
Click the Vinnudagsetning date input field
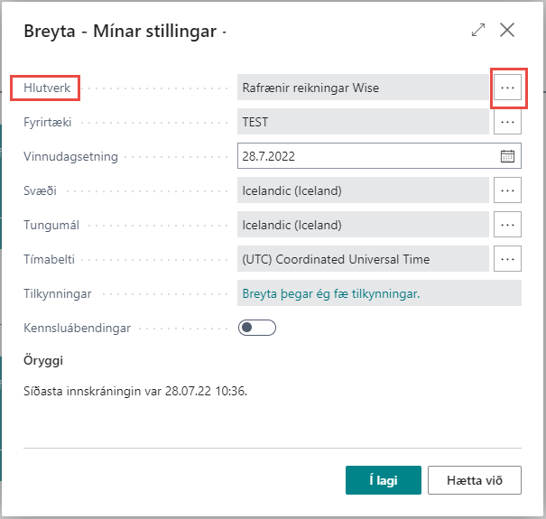(x=366, y=156)
